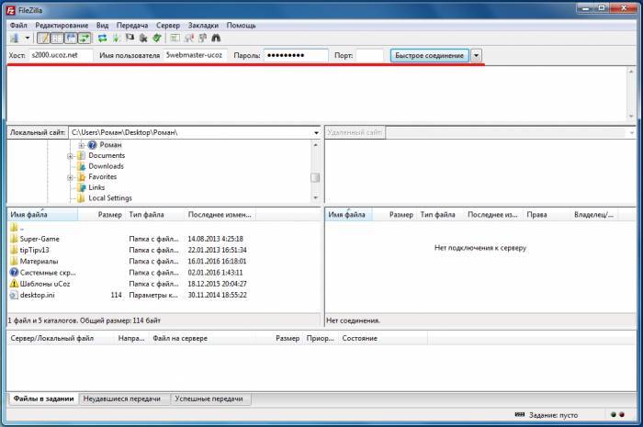Image resolution: width=643 pixels, height=427 pixels.
Task: Sort local files by Размер column
Action: pyautogui.click(x=101, y=215)
